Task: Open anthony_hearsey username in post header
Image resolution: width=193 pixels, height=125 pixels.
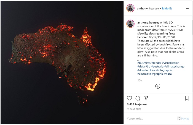Action: click(x=148, y=9)
